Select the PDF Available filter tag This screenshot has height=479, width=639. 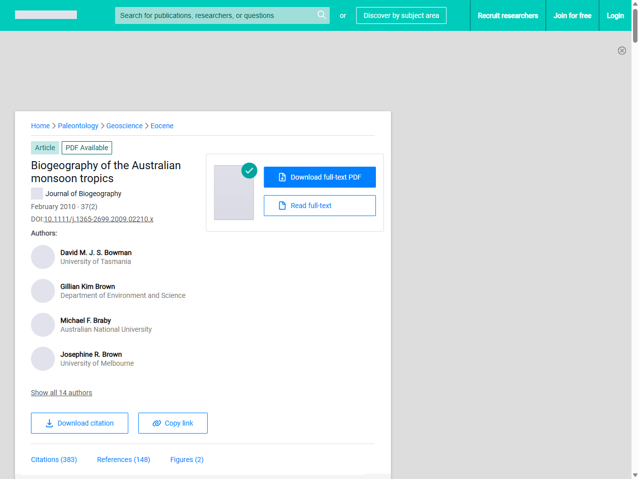pos(86,148)
